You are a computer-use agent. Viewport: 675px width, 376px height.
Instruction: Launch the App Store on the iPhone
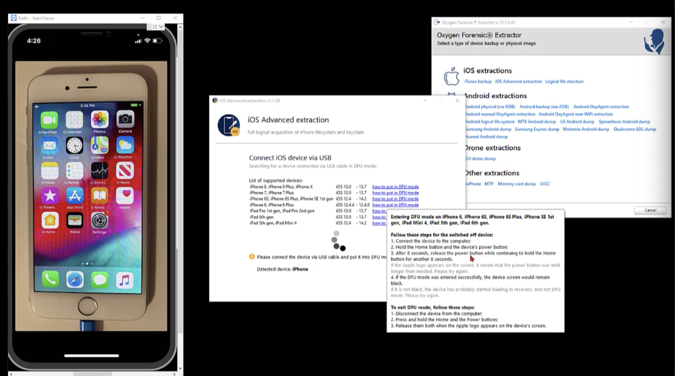(x=75, y=196)
